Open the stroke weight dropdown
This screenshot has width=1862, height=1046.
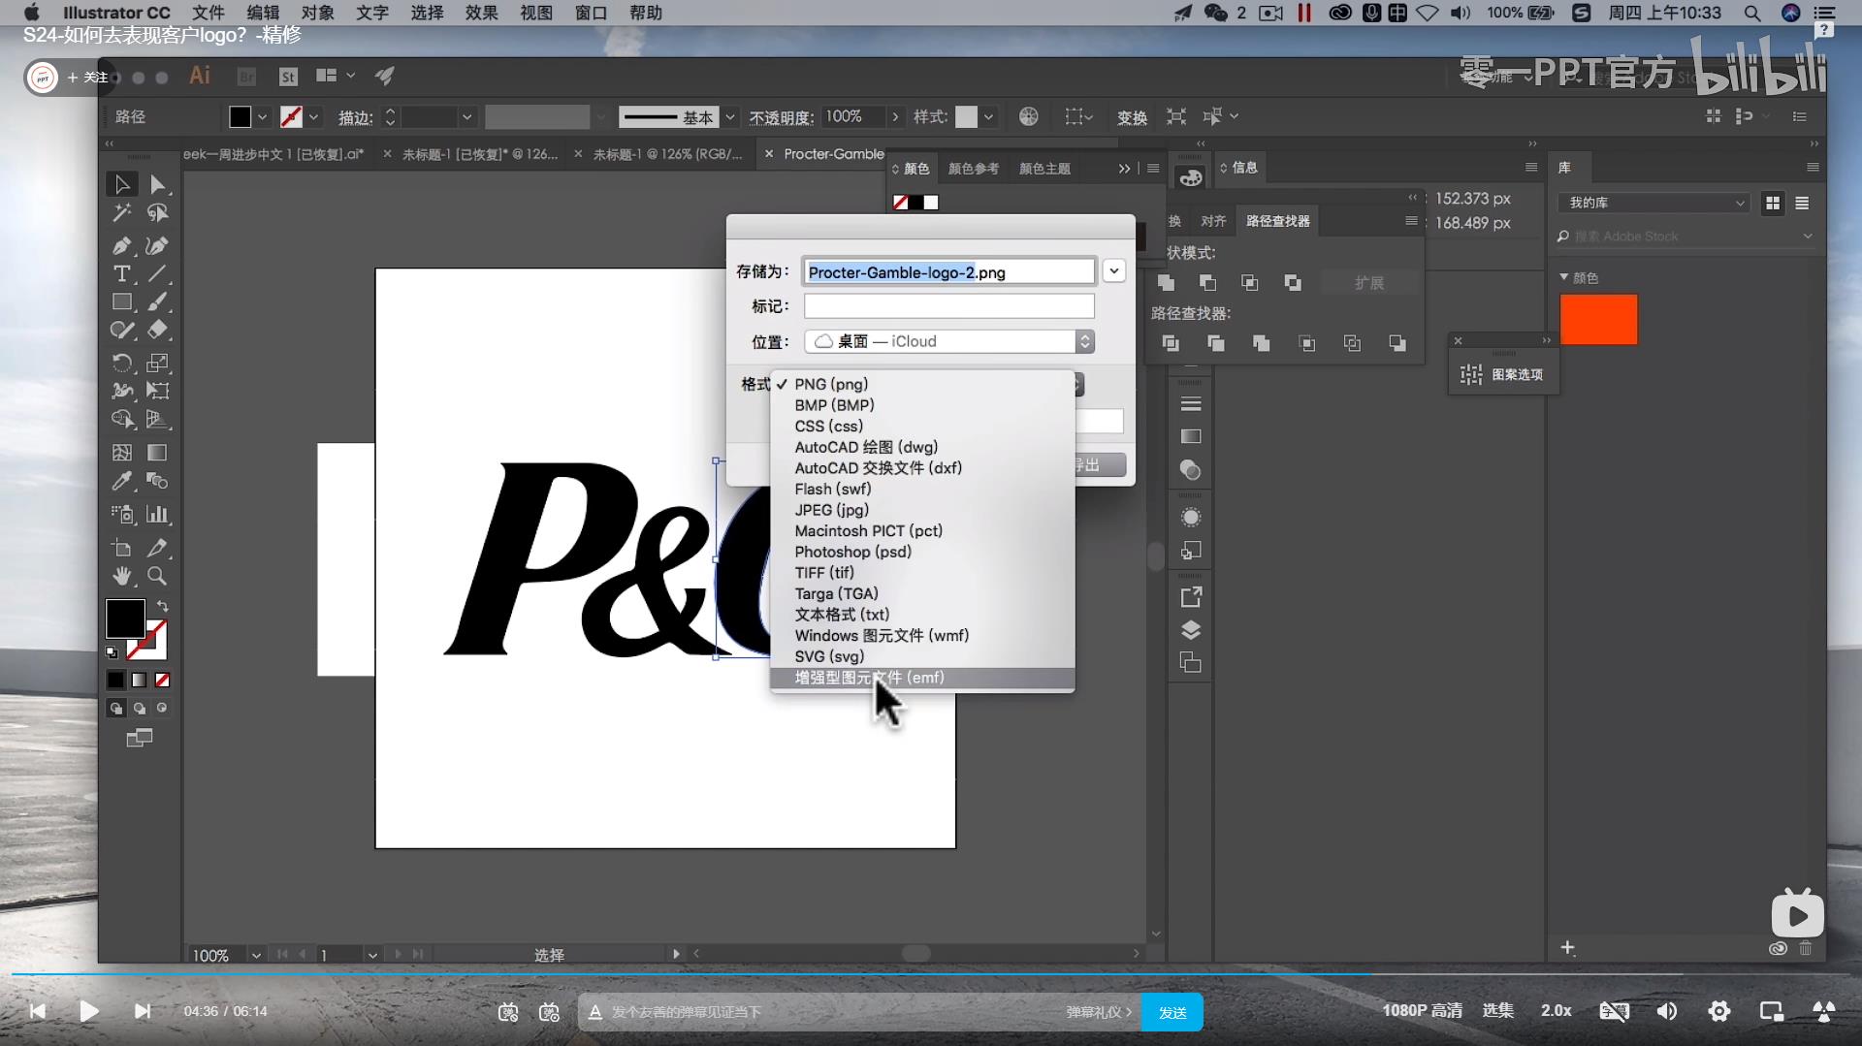pyautogui.click(x=466, y=117)
